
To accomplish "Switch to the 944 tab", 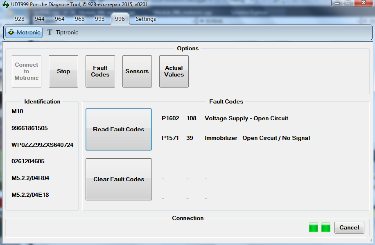I will [x=40, y=19].
